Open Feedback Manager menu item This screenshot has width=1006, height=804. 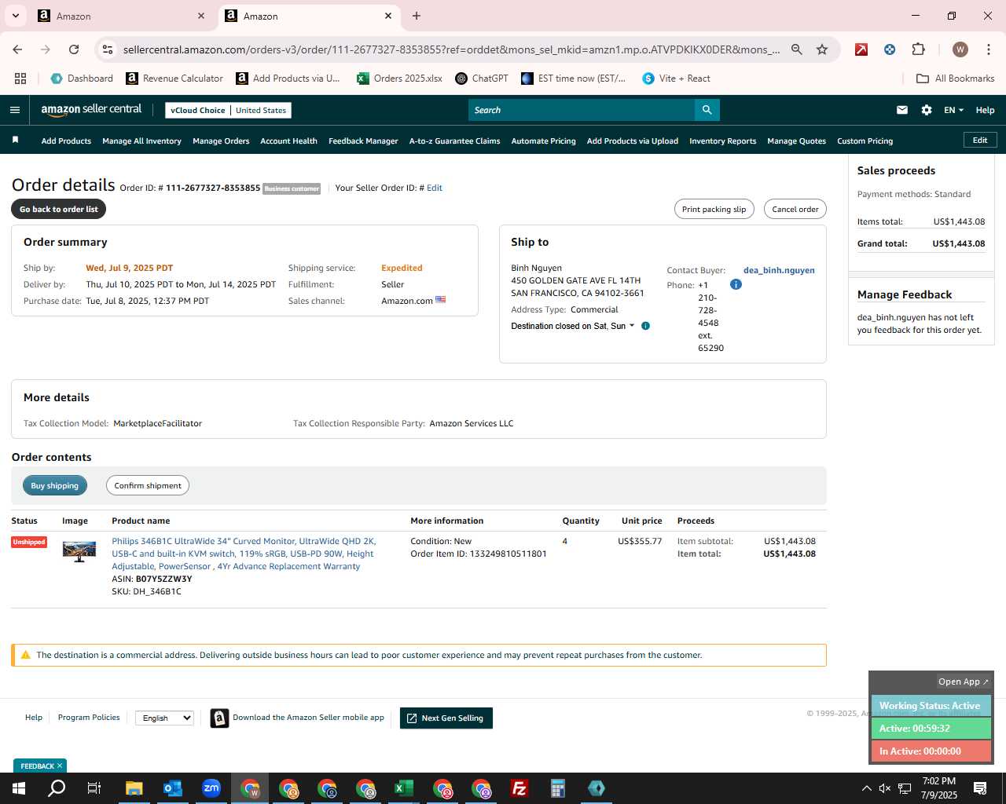pos(363,141)
